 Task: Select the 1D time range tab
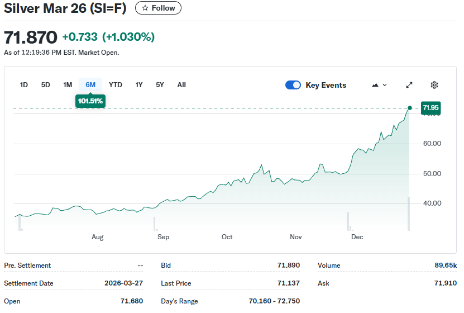click(24, 85)
